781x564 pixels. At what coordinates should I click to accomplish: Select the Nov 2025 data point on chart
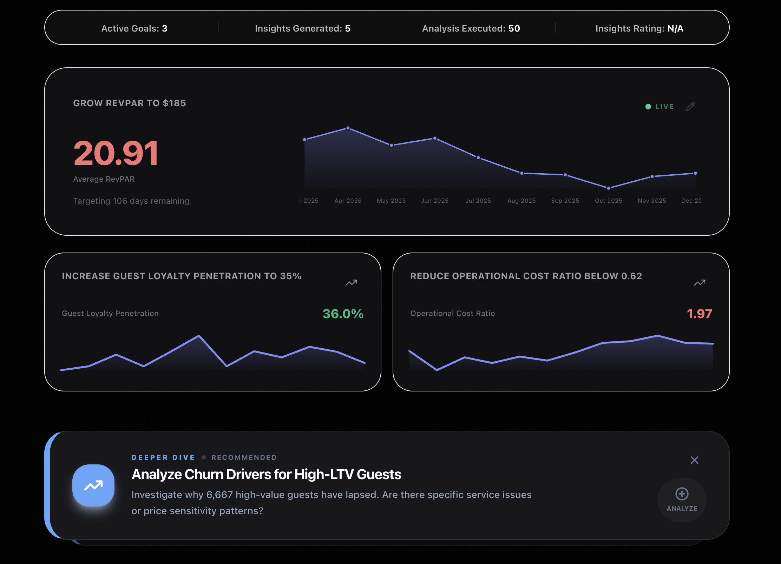652,176
